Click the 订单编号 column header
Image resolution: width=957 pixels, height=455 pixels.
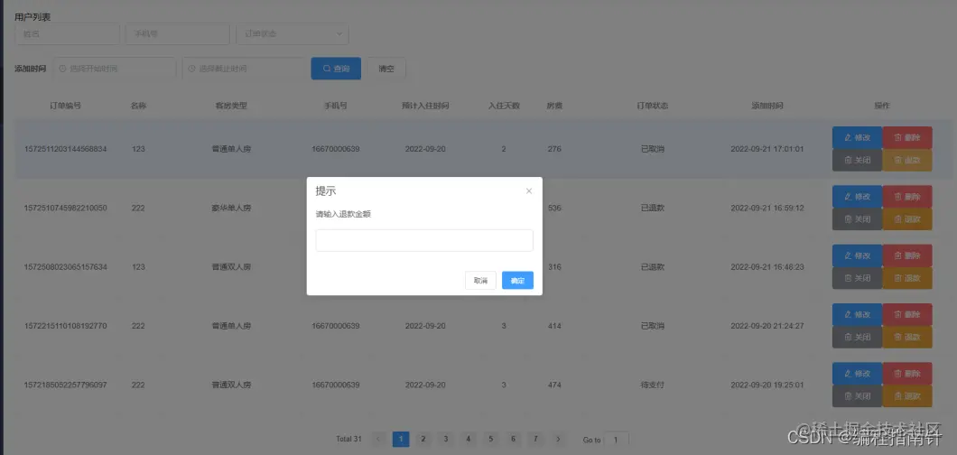[x=65, y=106]
